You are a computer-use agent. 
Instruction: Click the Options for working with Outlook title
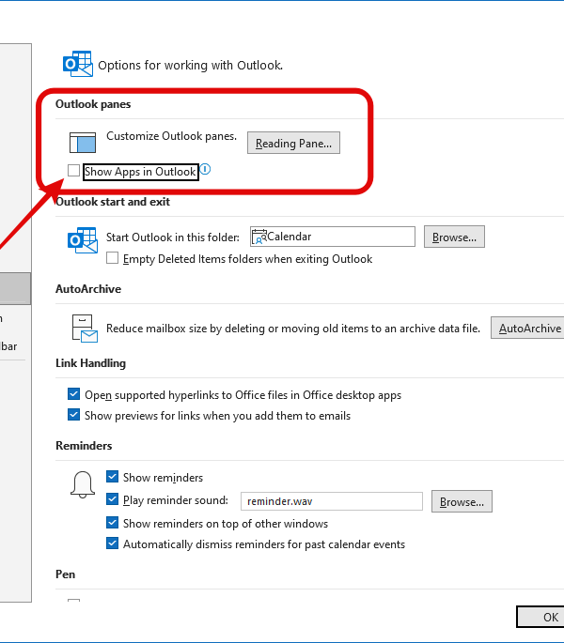[191, 65]
